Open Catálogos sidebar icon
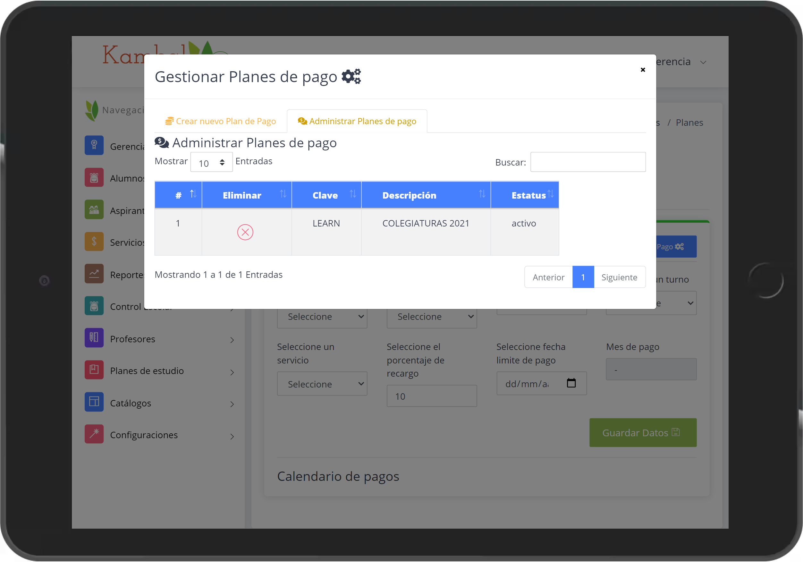 (94, 402)
